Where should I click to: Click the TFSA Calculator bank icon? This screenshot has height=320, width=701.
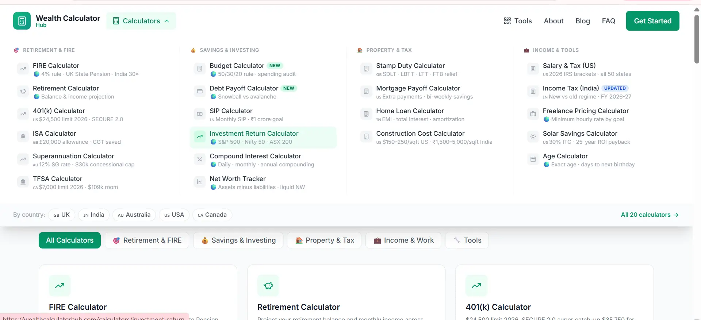(23, 182)
